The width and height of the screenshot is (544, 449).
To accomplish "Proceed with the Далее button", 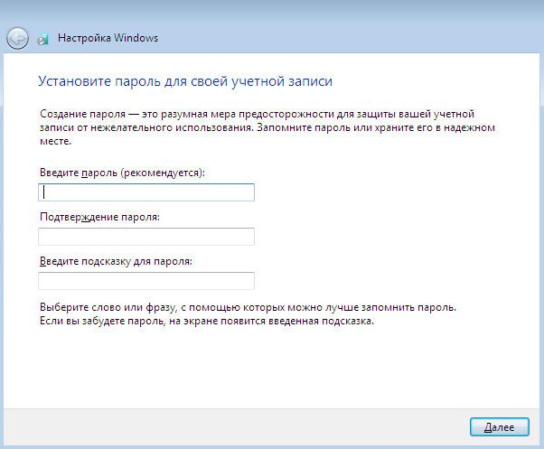I will point(499,426).
